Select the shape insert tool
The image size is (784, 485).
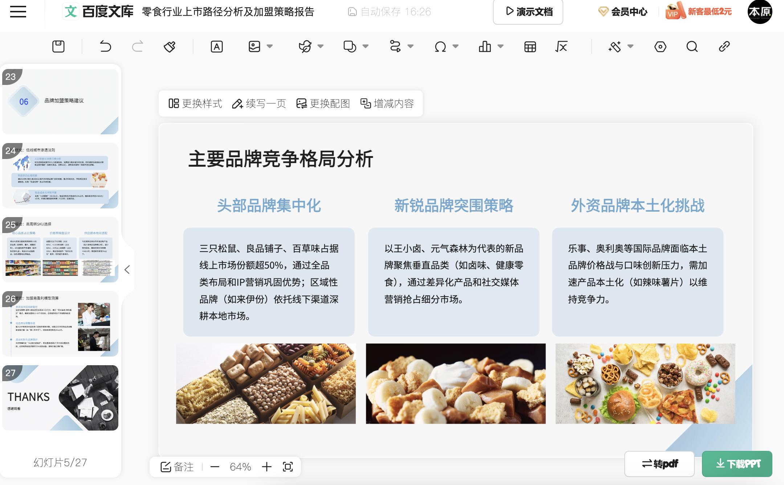coord(350,46)
